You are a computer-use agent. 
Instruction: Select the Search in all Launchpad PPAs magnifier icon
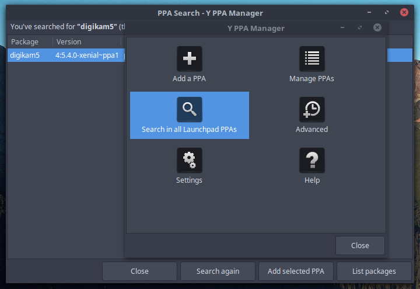(x=190, y=109)
